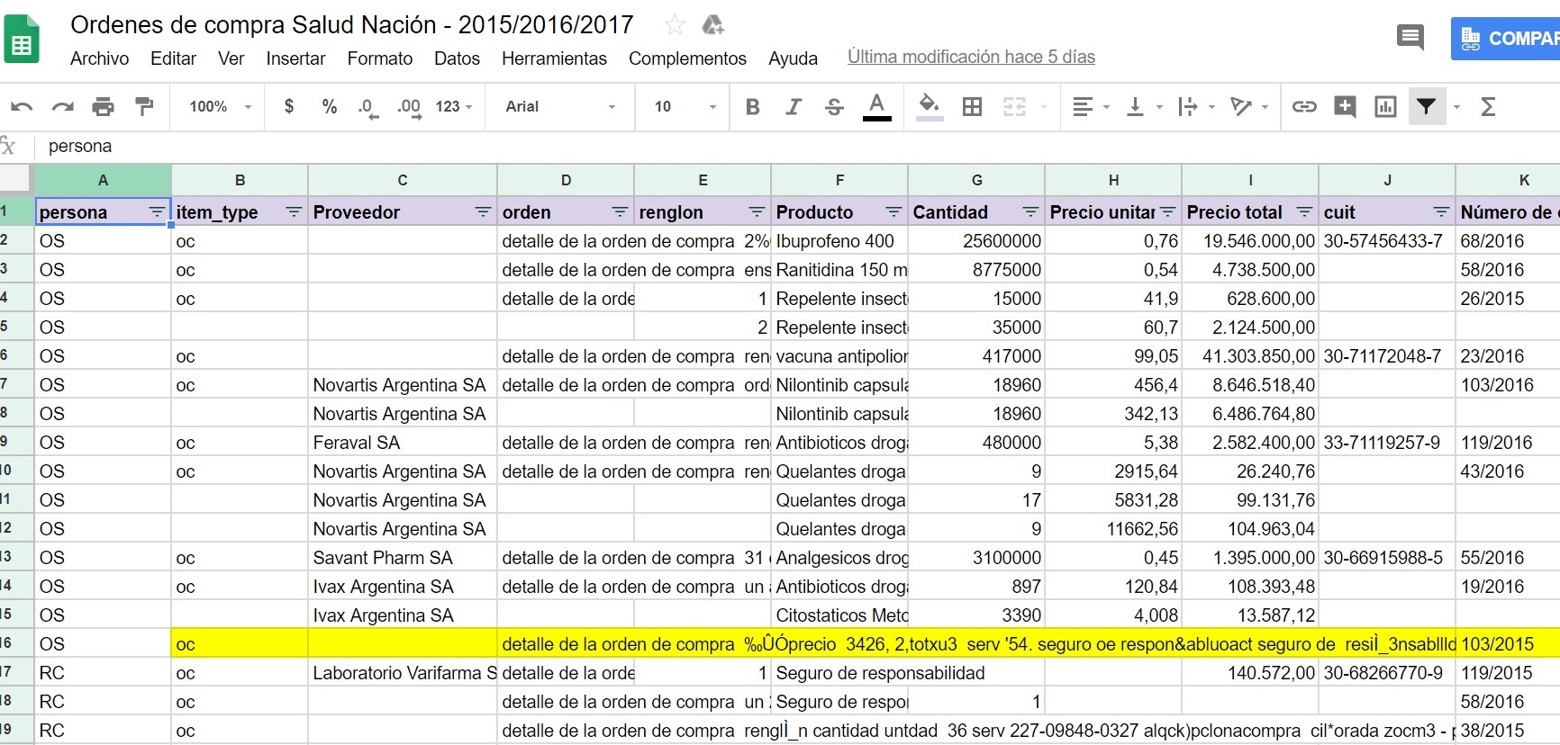Screen dimensions: 1560x745
Task: Open the filter views dropdown arrow
Action: [1456, 107]
